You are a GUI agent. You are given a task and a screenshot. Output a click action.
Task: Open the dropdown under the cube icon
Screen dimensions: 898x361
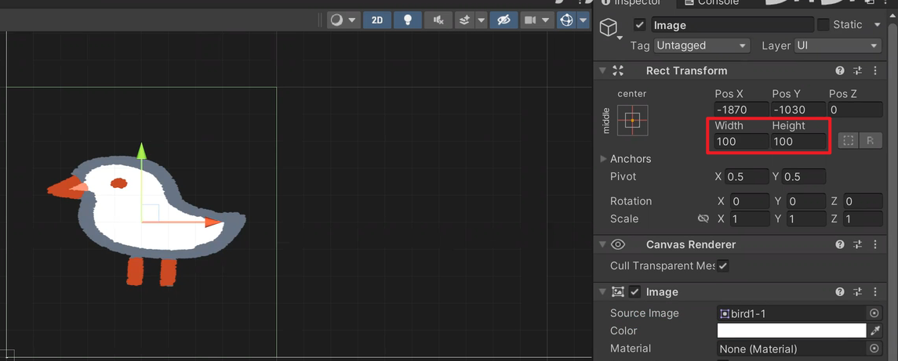[x=620, y=38]
